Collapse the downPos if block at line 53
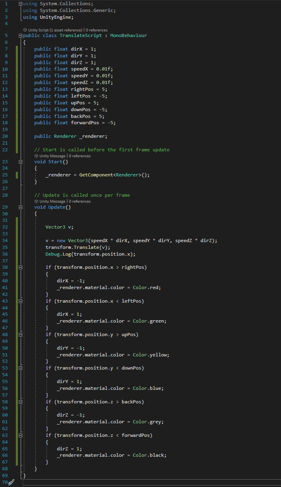 click(20, 368)
